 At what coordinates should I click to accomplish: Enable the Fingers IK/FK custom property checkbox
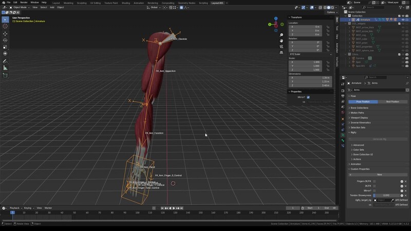[374, 181]
